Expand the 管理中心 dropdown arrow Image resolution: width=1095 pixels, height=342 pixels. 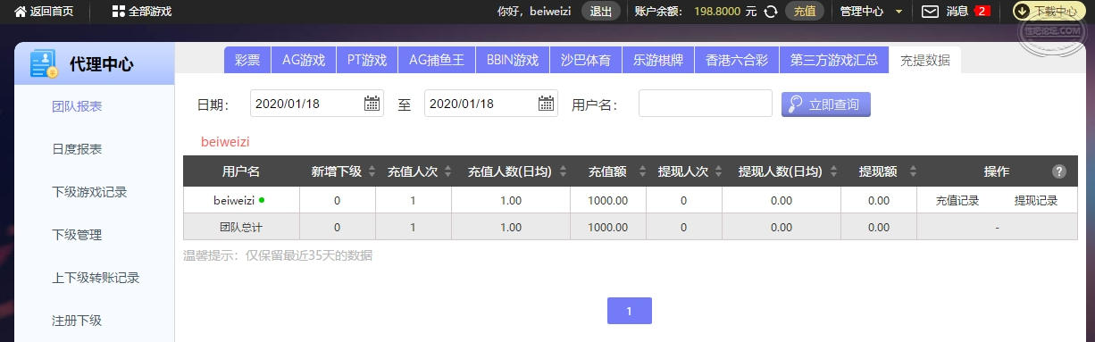[899, 13]
